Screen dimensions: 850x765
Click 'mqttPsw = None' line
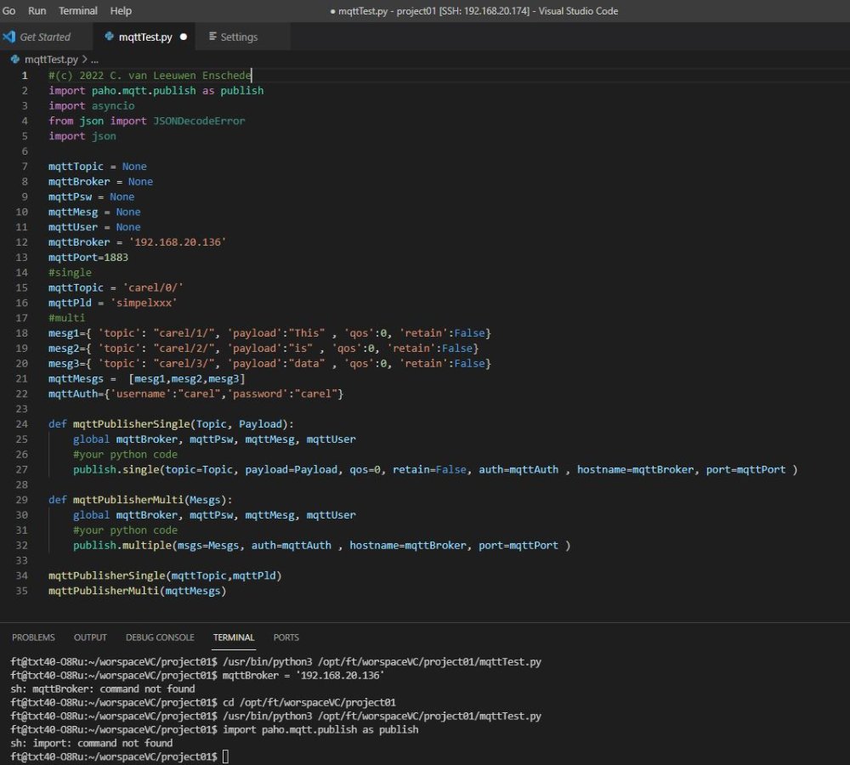click(x=91, y=197)
